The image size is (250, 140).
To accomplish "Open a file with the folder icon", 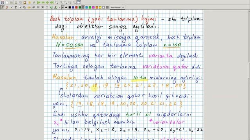I will (x=11, y=3).
